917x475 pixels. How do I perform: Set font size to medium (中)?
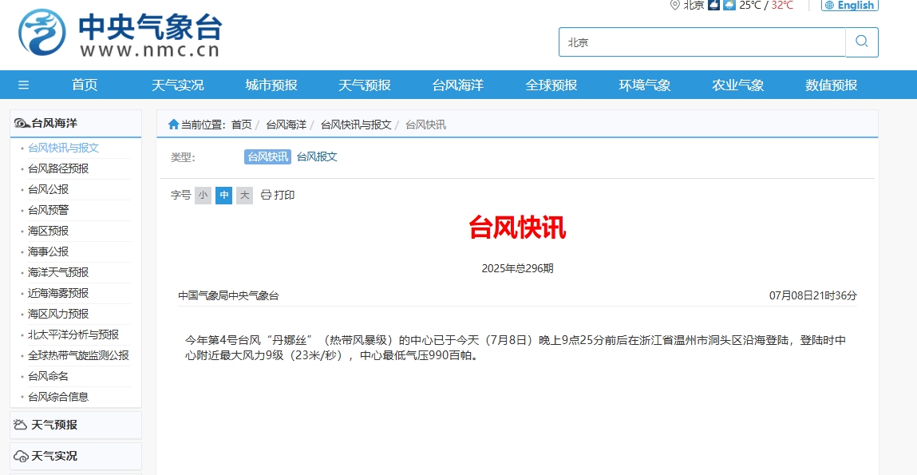coord(223,196)
